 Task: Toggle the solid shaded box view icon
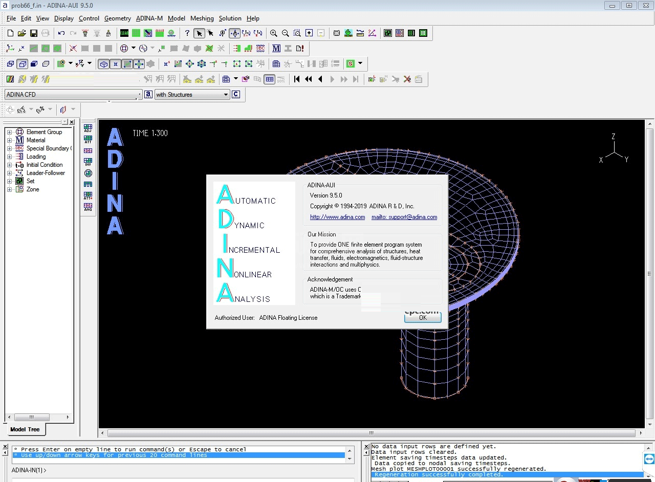pos(34,64)
